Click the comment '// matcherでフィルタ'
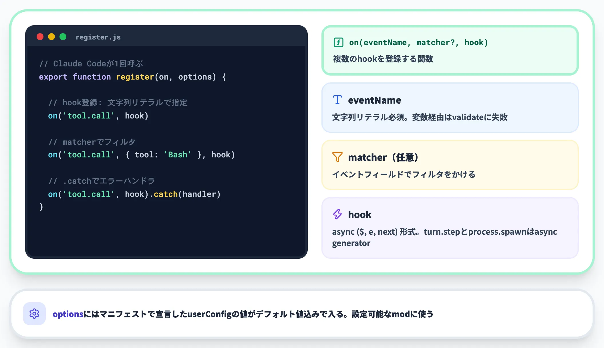 [92, 142]
